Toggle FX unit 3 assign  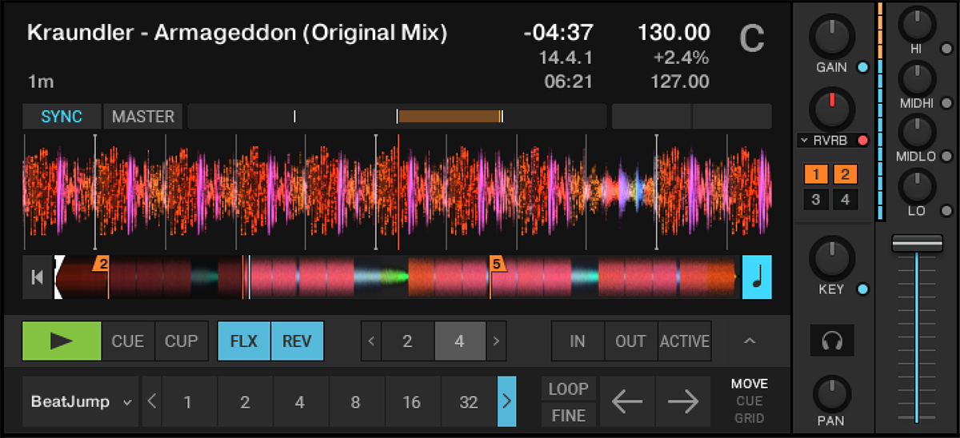click(815, 200)
